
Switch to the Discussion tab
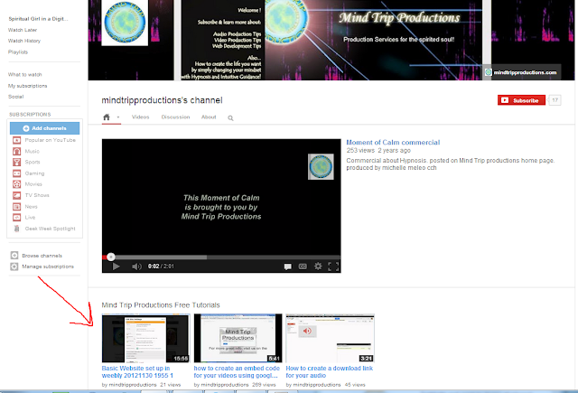point(175,117)
